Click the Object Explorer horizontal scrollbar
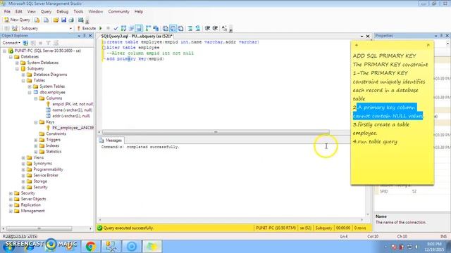The width and height of the screenshot is (451, 253). (39, 228)
